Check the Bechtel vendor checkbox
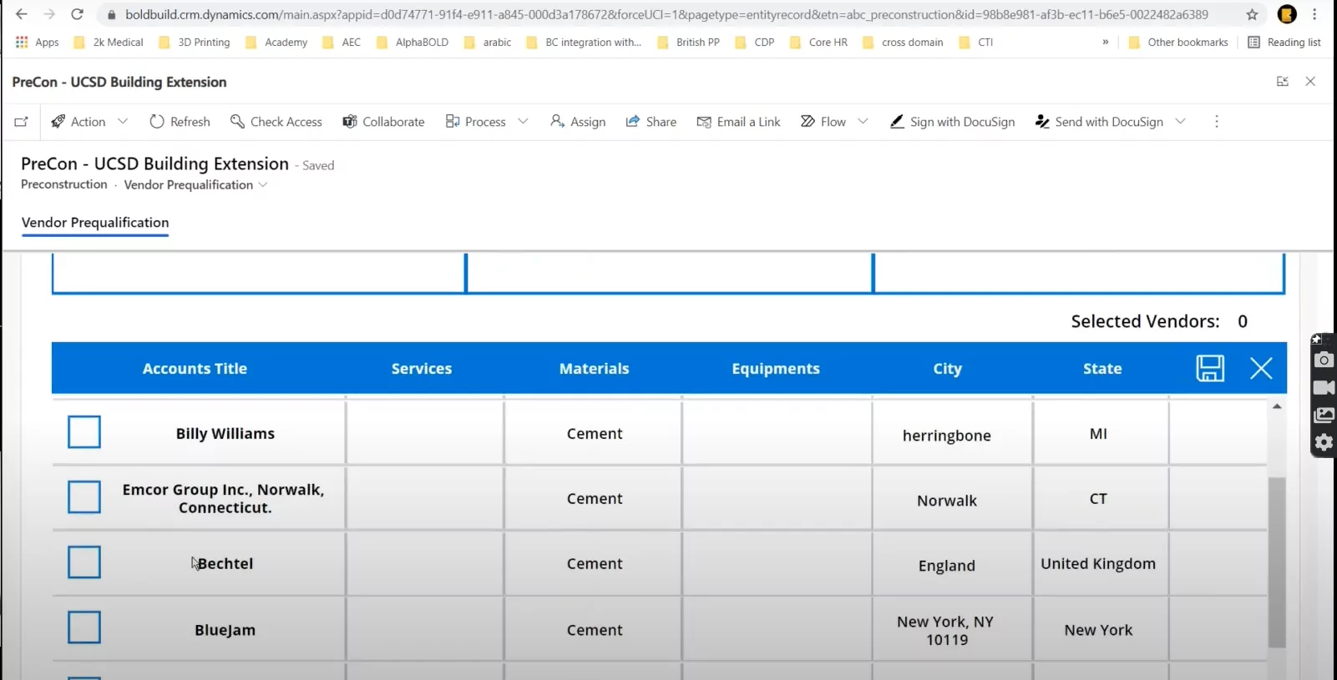Screen dimensions: 1337x680 coord(84,562)
